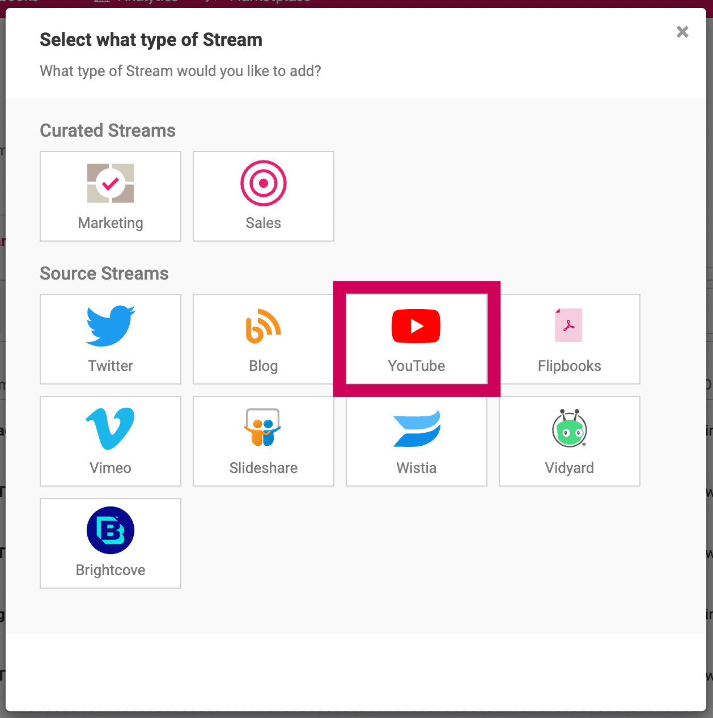
Task: Pick the Brightcove logo icon
Action: click(x=111, y=530)
